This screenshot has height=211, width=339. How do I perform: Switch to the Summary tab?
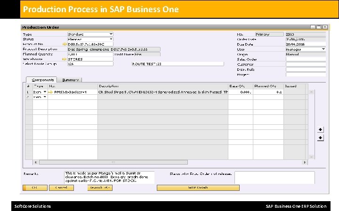[x=70, y=80]
